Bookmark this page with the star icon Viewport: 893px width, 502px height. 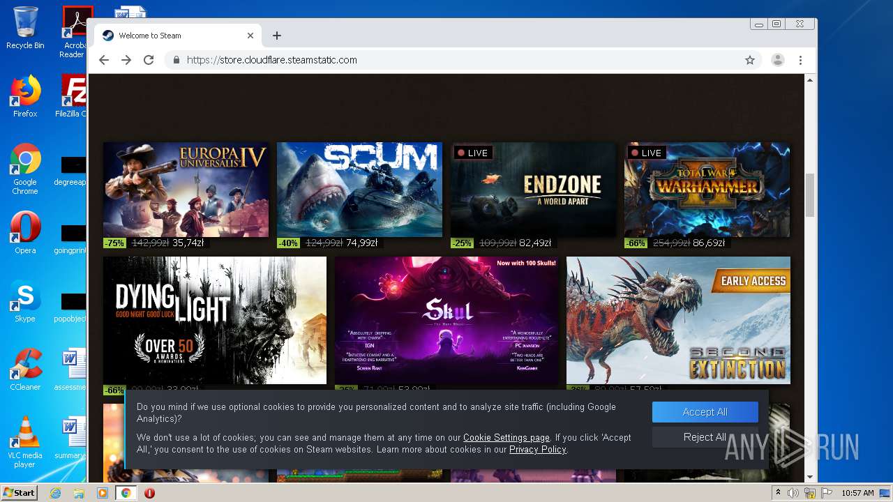click(x=750, y=60)
